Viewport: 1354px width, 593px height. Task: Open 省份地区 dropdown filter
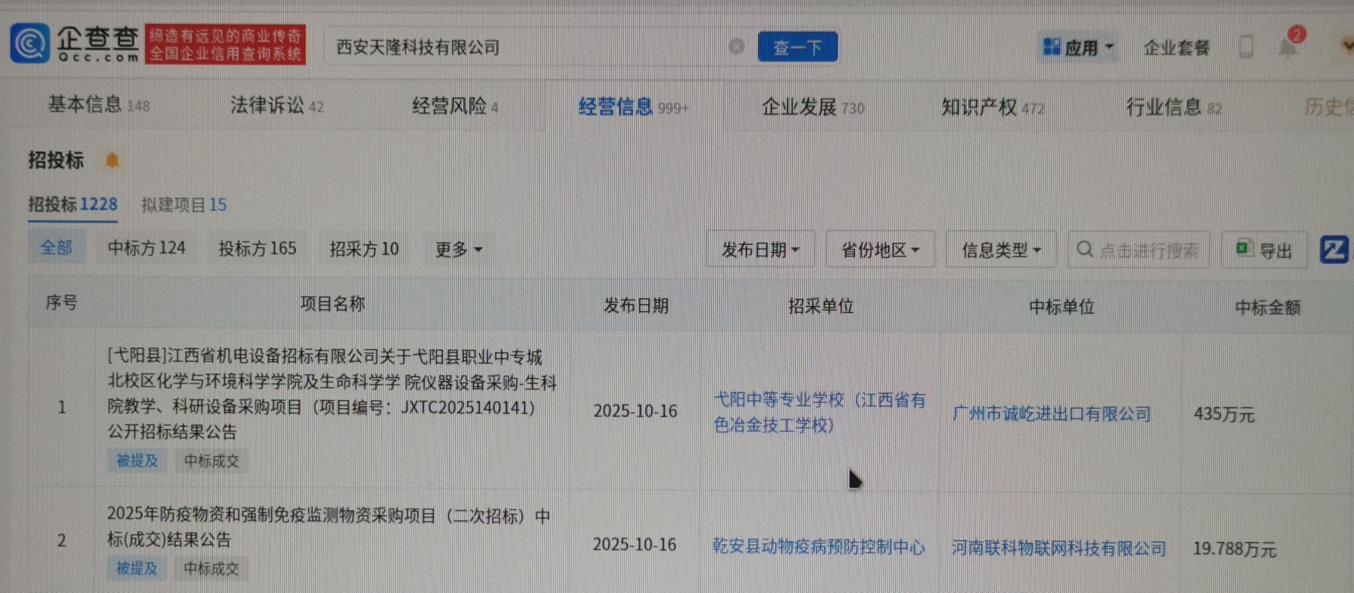tap(880, 250)
